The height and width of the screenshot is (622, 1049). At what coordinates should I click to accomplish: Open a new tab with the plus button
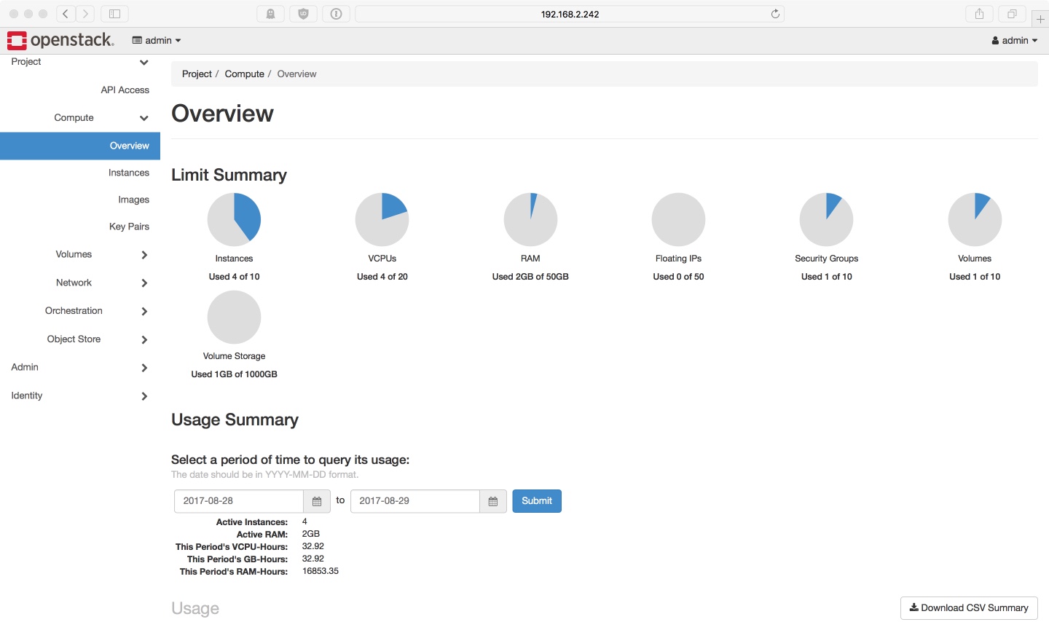click(1040, 19)
